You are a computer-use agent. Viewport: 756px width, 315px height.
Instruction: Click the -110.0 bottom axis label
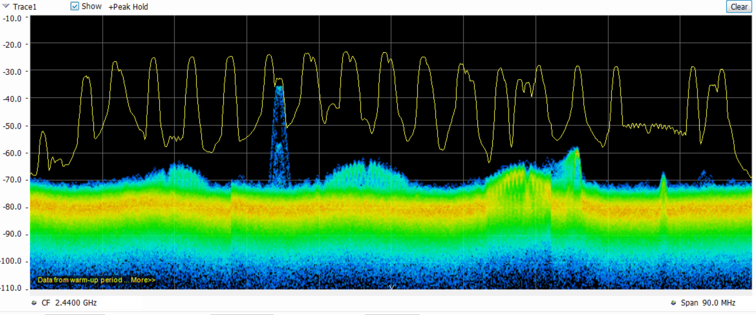pos(12,288)
